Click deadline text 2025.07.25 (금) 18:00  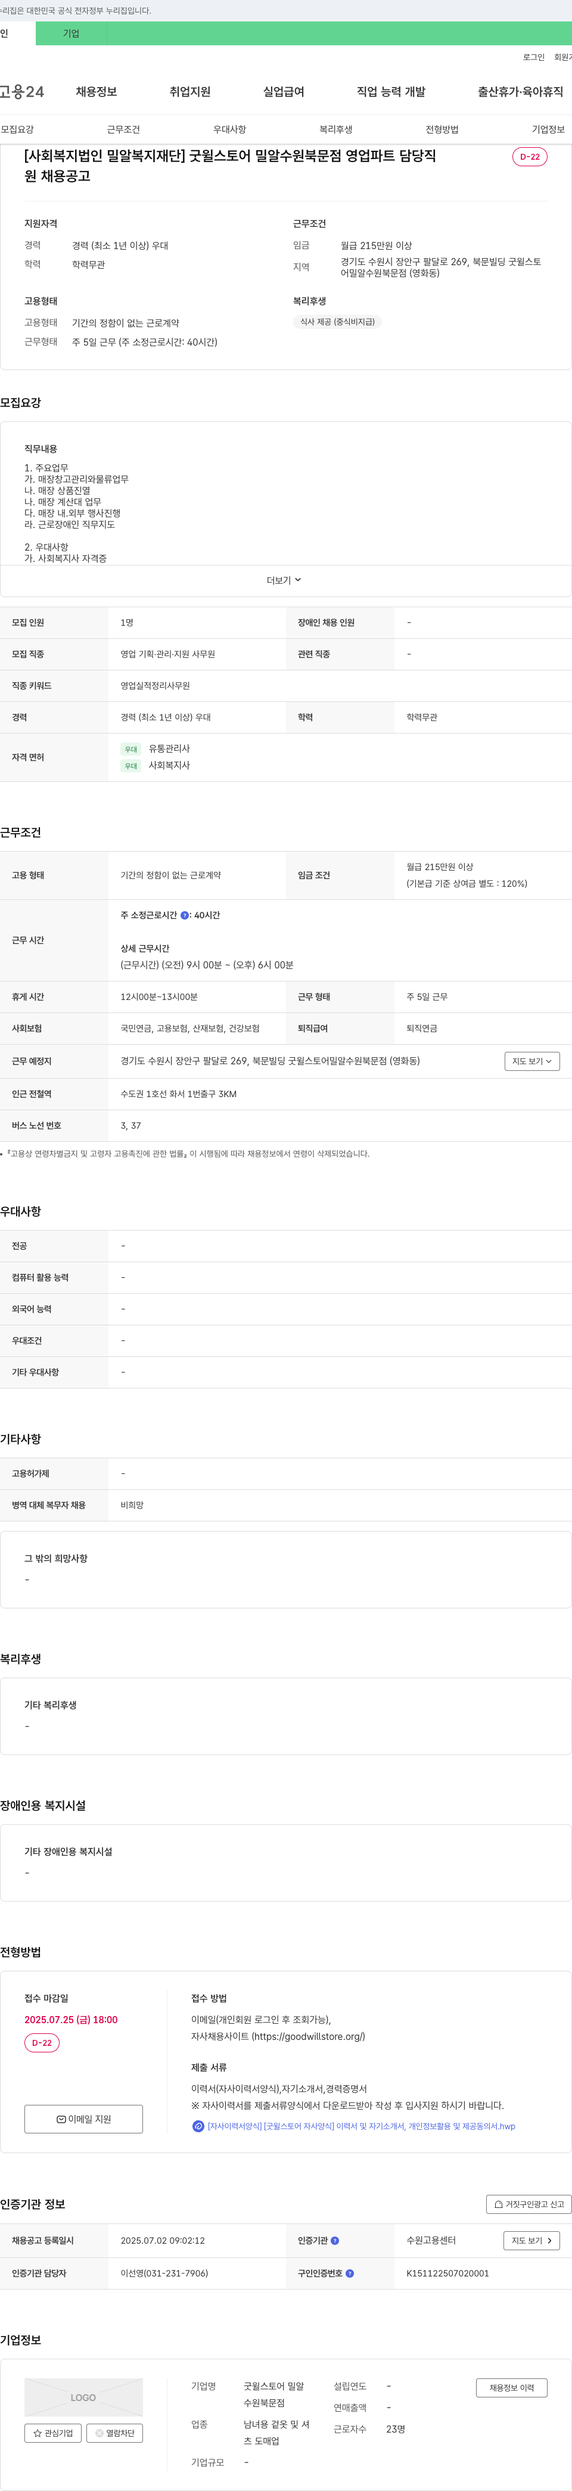pyautogui.click(x=70, y=2020)
